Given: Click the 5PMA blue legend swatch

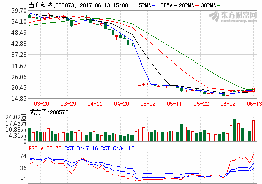Looking at the screenshot, I should click(154, 6).
